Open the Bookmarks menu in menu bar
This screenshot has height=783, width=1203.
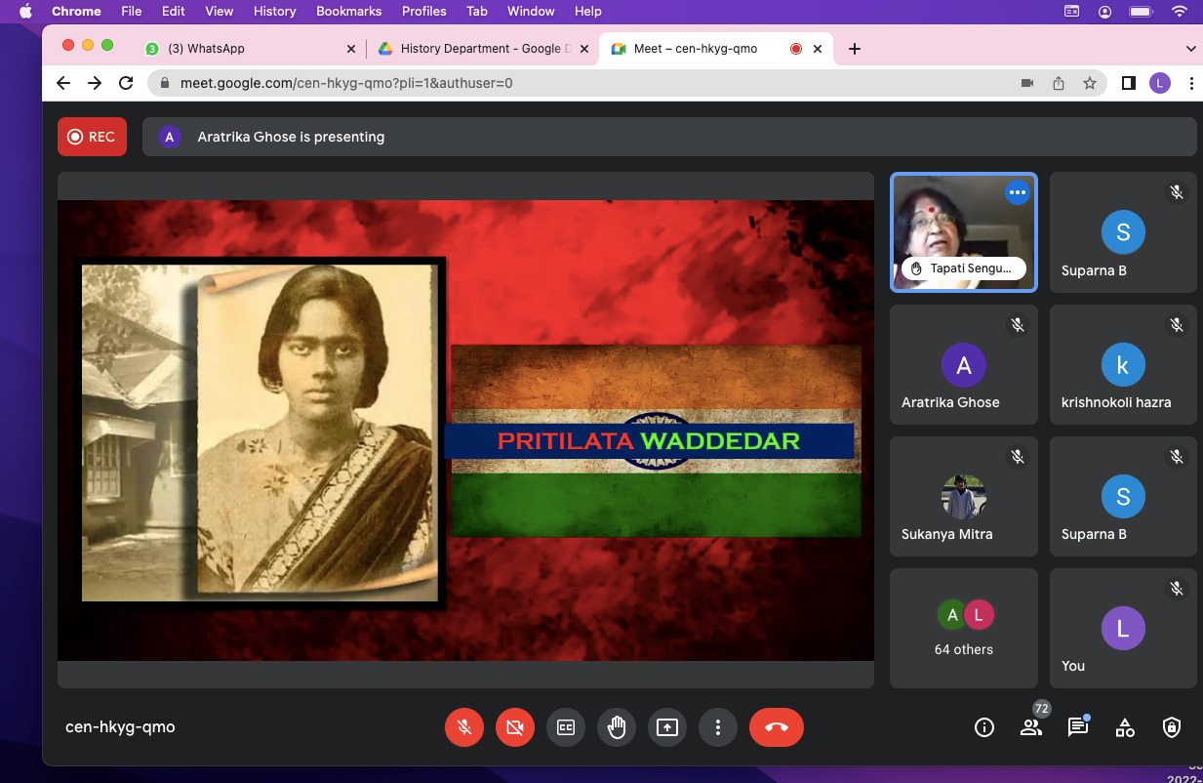click(346, 11)
